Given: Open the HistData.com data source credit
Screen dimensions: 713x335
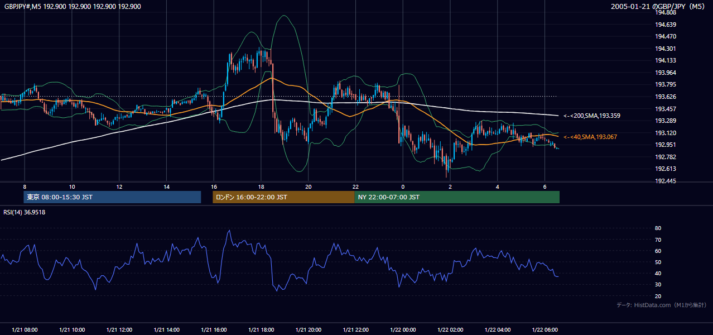Looking at the screenshot, I should 662,305.
